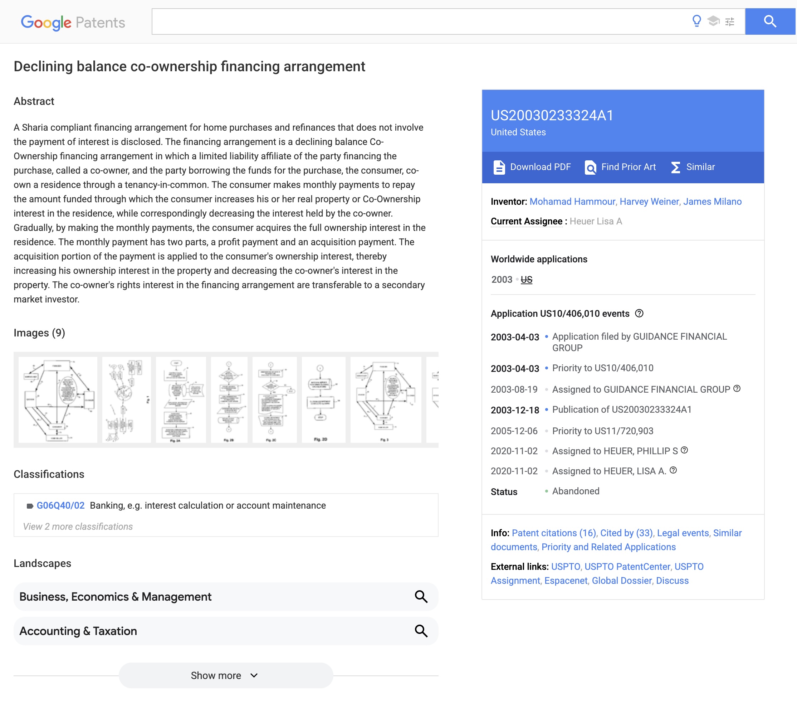This screenshot has width=797, height=703.
Task: Open Fig. 2D drawing thumbnail
Action: click(x=324, y=399)
